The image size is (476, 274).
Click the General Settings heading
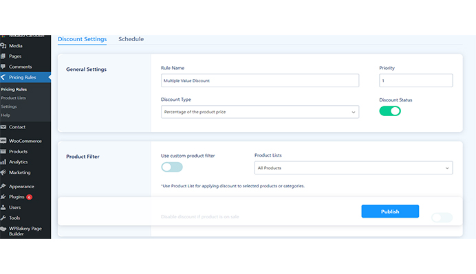86,69
